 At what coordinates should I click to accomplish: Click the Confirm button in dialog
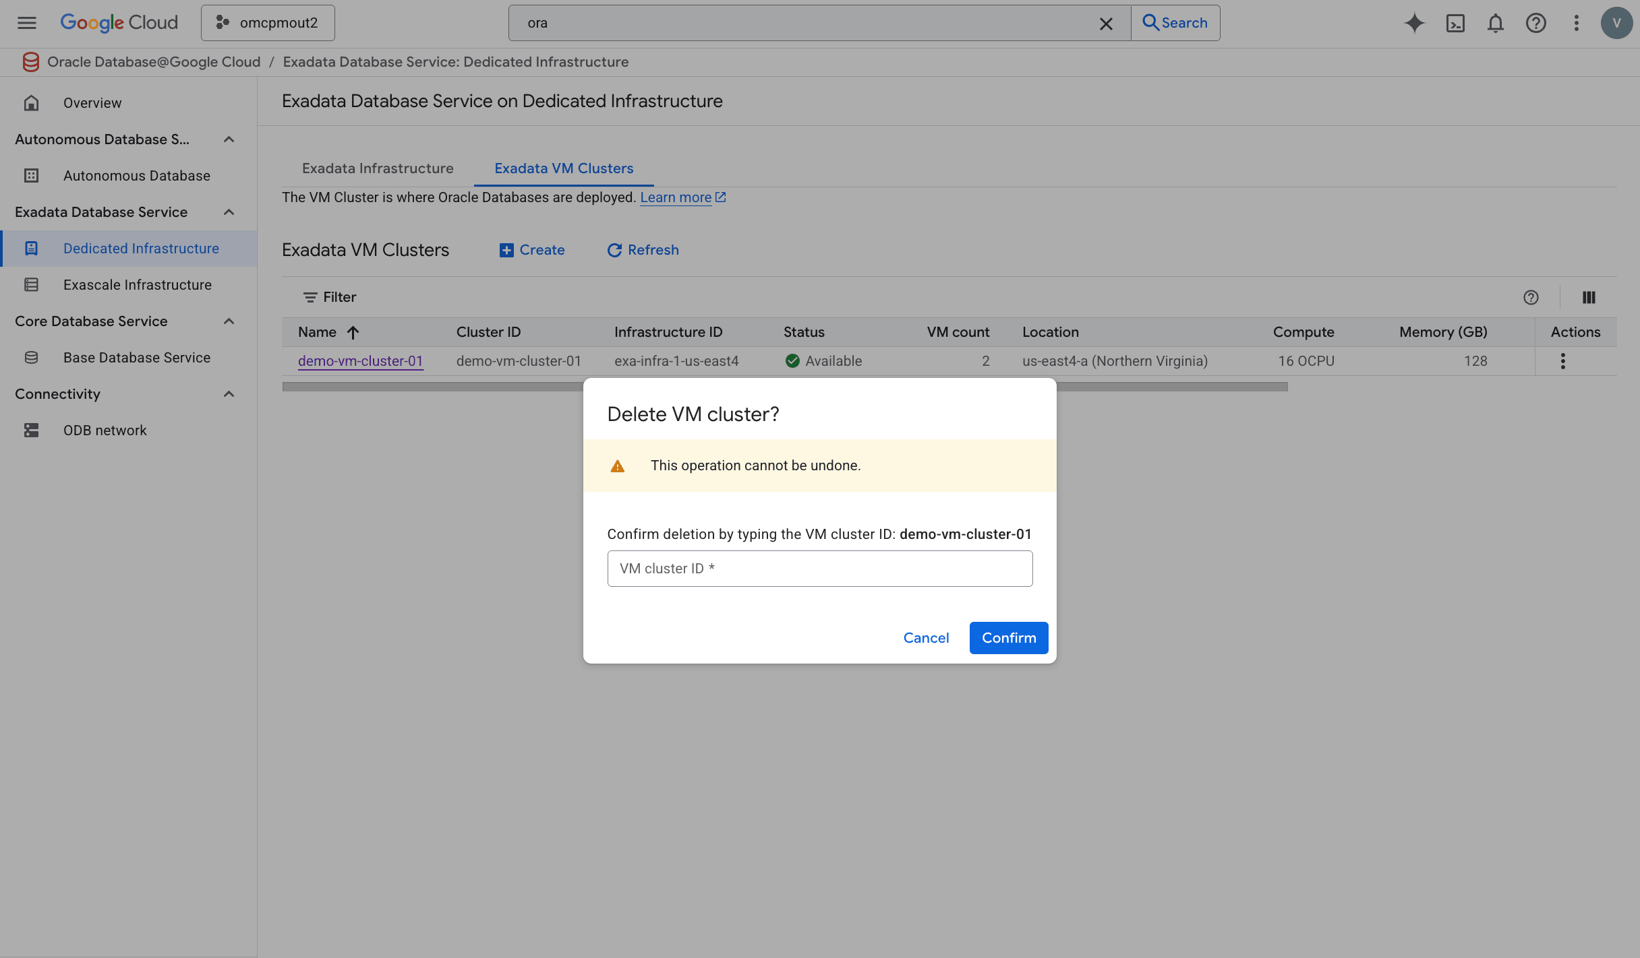pyautogui.click(x=1008, y=638)
